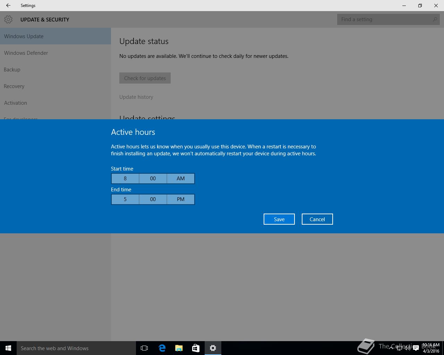Open the Update history link
The image size is (444, 355).
136,97
